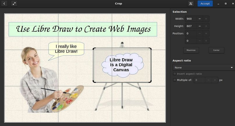Toggle the Invert aspect ratio checkbox
This screenshot has height=126, width=235.
point(175,74)
